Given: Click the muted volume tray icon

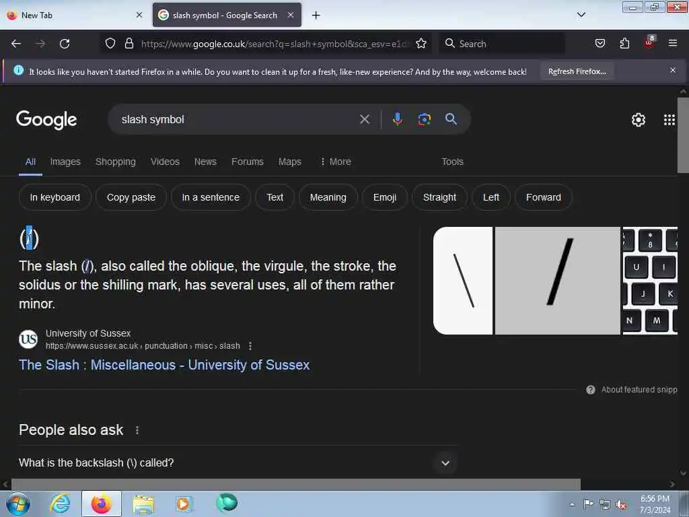Looking at the screenshot, I should (x=621, y=505).
